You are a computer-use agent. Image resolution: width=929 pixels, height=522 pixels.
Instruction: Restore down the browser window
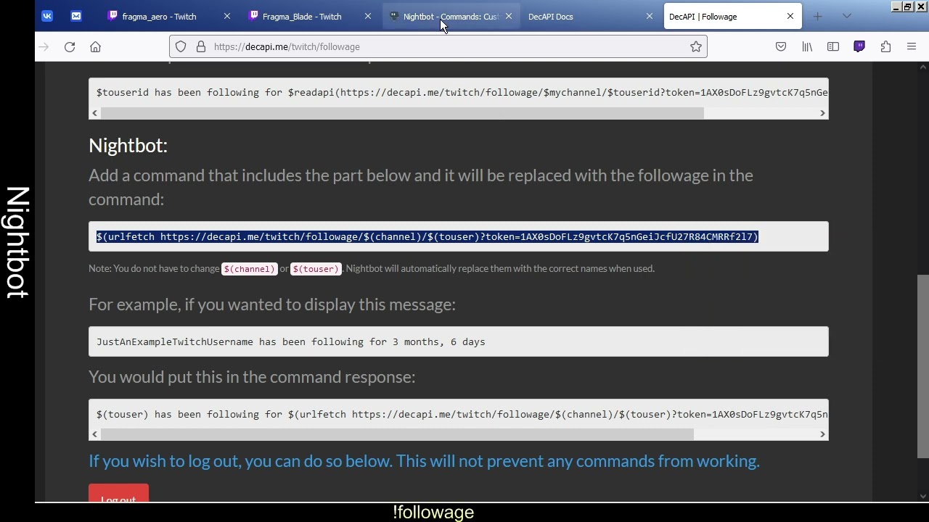[907, 7]
